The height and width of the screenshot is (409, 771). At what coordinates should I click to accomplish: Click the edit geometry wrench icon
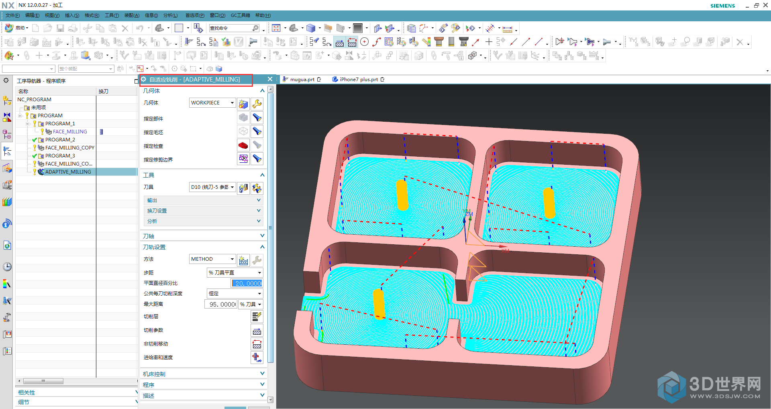click(x=257, y=104)
